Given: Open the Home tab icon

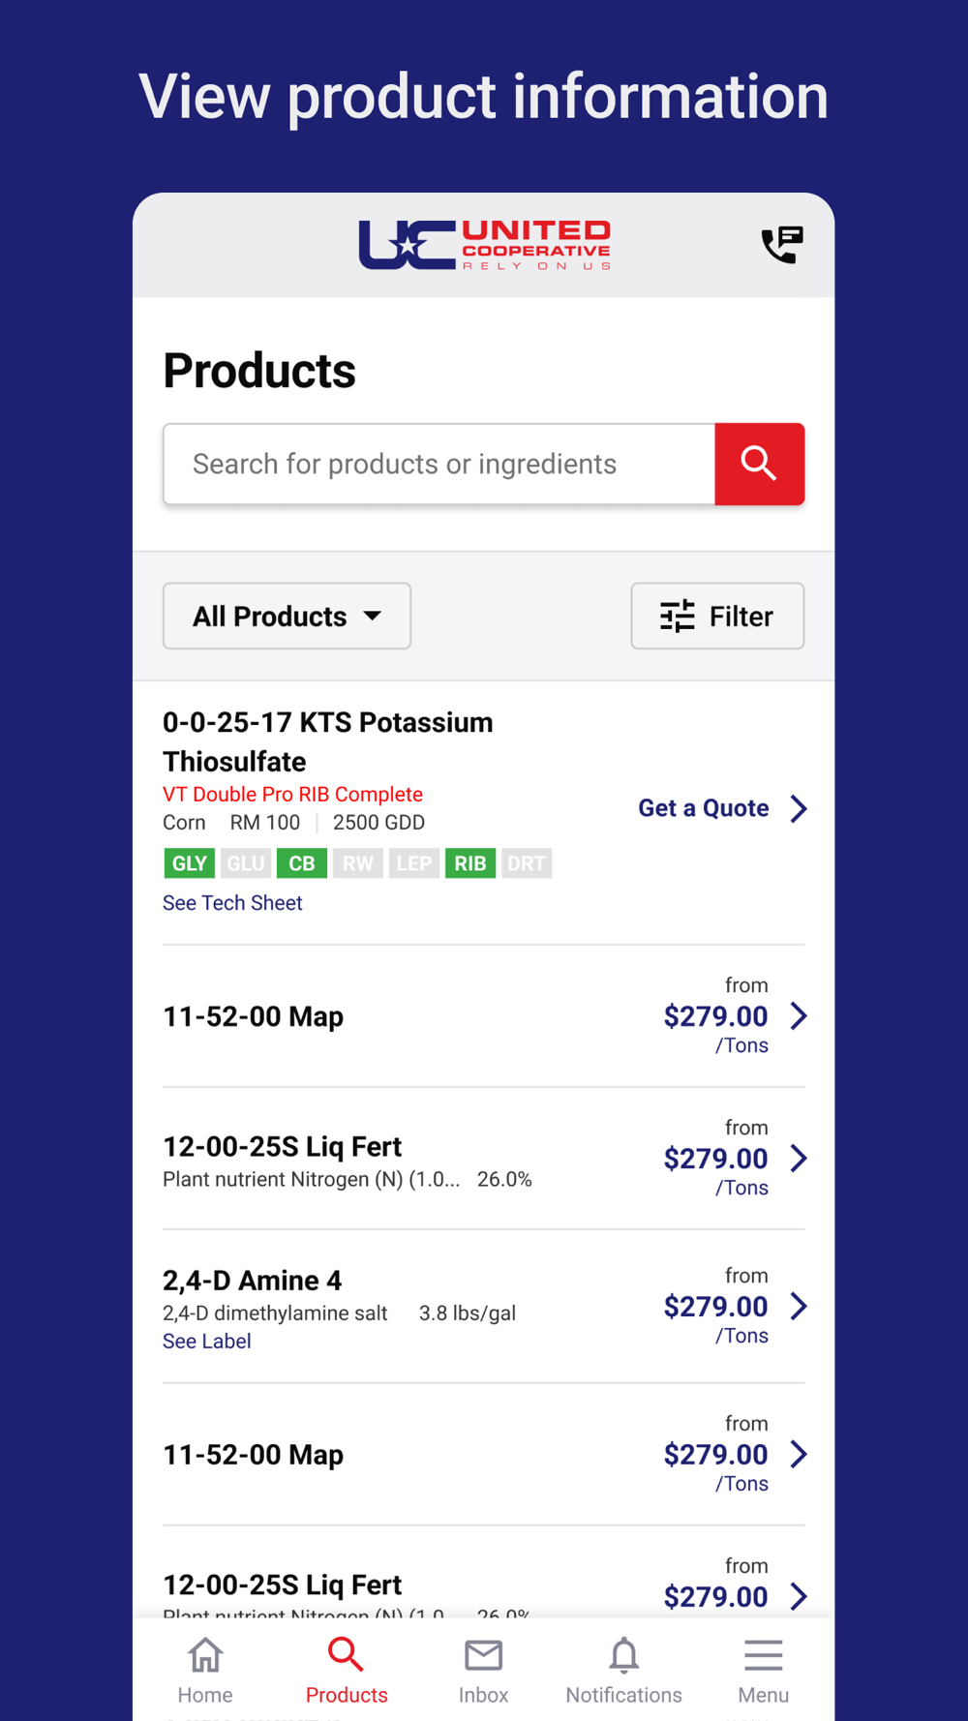Looking at the screenshot, I should (205, 1655).
